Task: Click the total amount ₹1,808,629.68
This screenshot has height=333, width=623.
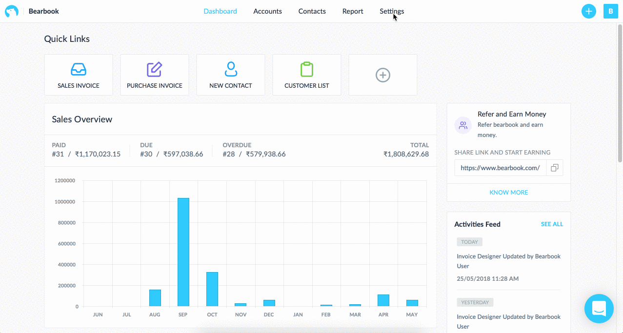Action: [x=406, y=154]
